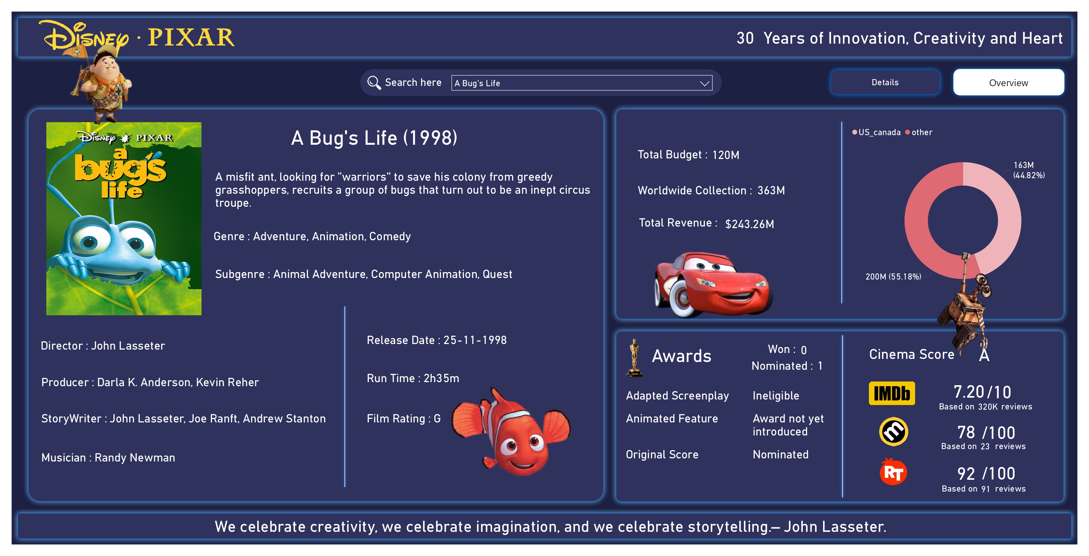The height and width of the screenshot is (556, 1089).
Task: Click the Rotten Tomatoes 92/100 score
Action: [986, 474]
